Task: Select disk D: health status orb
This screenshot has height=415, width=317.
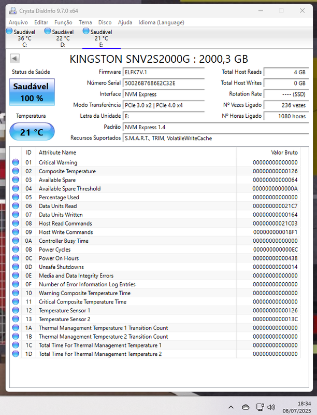Action: (x=48, y=31)
